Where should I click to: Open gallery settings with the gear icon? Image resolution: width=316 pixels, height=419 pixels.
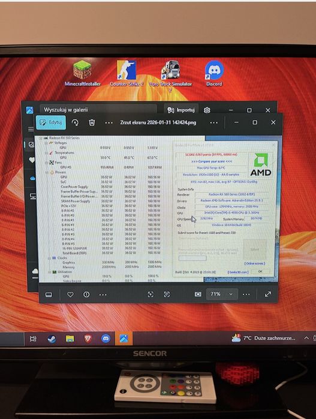[207, 110]
